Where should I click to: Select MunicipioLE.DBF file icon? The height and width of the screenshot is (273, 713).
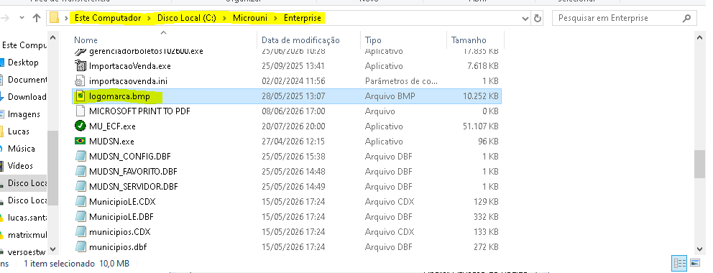point(80,216)
